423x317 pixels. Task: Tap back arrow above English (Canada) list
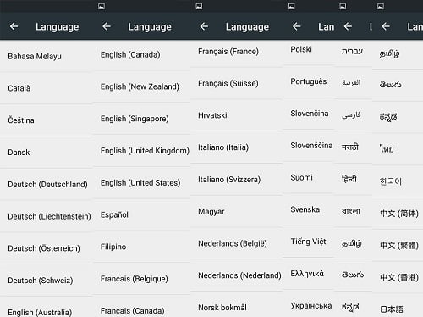coord(107,26)
